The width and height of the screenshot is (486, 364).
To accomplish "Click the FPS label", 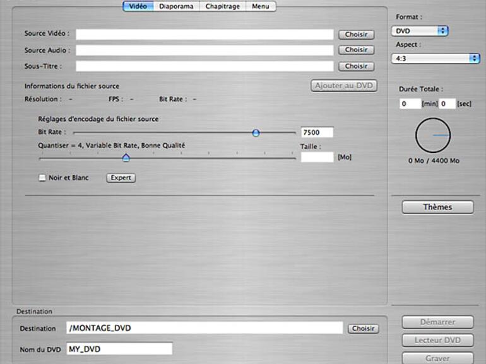I will click(116, 100).
